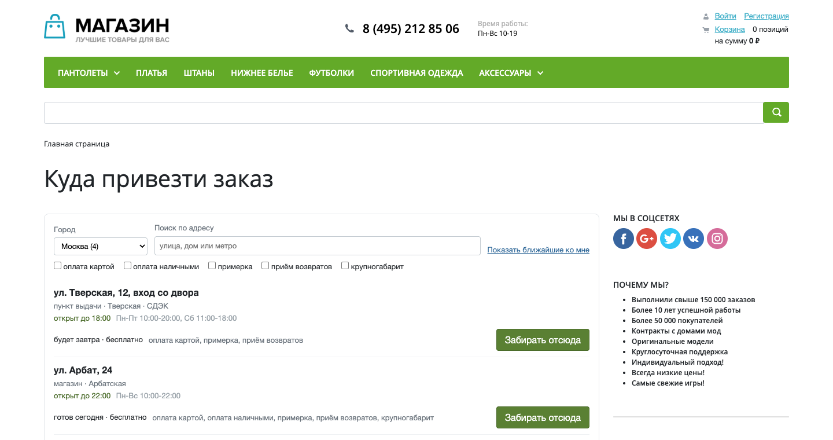Open the Штаны category
The image size is (833, 440).
pyautogui.click(x=199, y=73)
